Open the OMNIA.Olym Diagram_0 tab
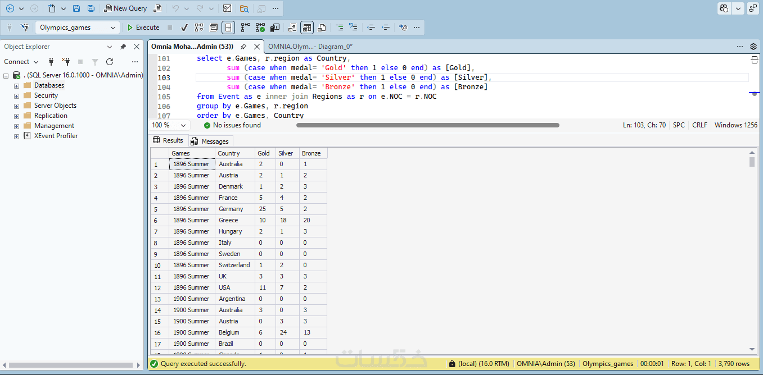 point(310,47)
